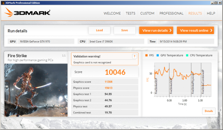Click the 3DMark logo
The width and height of the screenshot is (223, 130).
click(27, 12)
